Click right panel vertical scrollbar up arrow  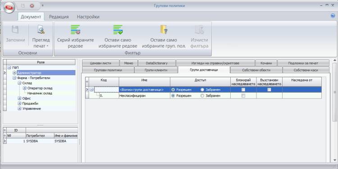335,61
